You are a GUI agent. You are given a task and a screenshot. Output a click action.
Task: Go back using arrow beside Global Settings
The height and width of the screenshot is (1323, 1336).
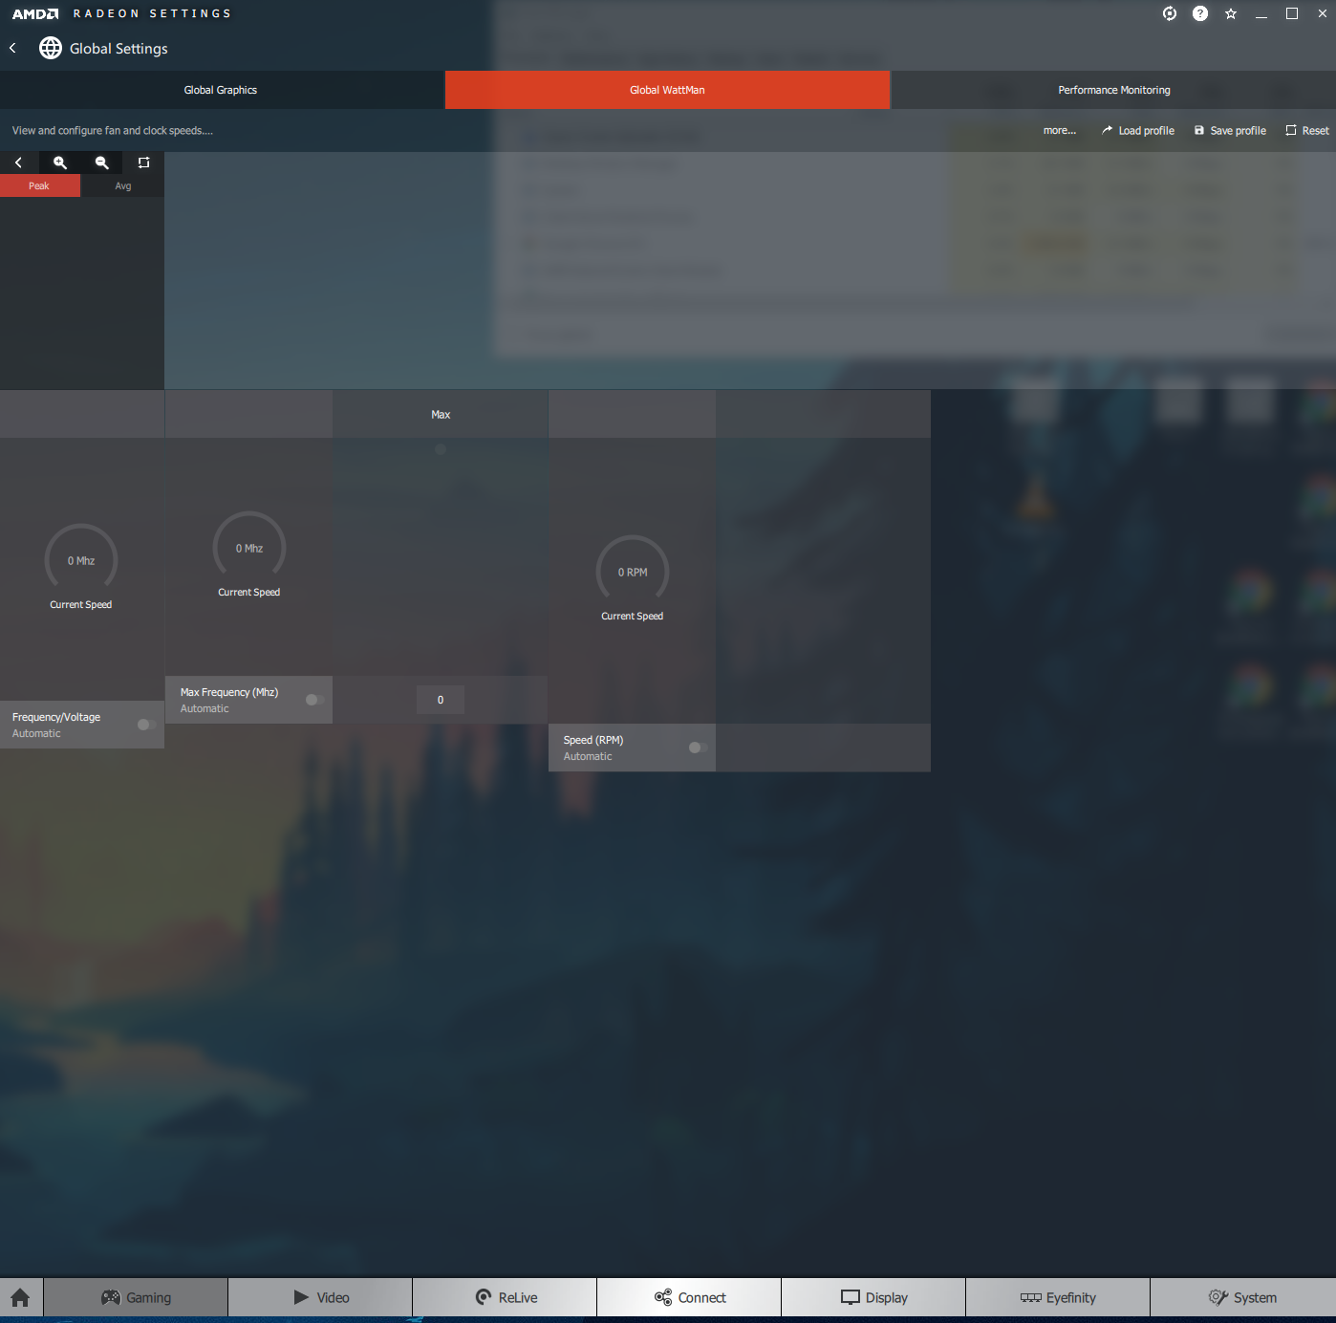coord(13,48)
